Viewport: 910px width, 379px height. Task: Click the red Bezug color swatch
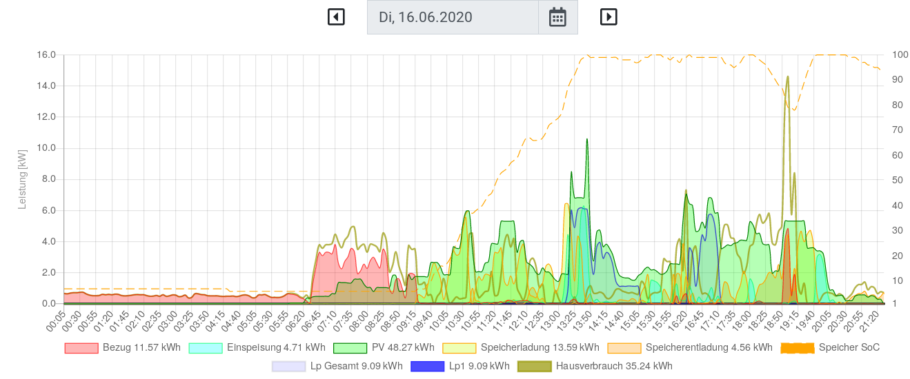[81, 348]
